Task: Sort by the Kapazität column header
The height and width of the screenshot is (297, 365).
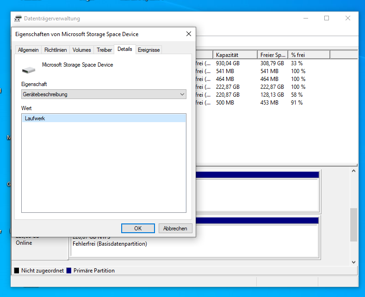Action: 235,55
